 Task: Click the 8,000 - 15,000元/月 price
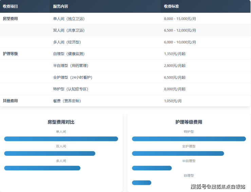pos(180,19)
